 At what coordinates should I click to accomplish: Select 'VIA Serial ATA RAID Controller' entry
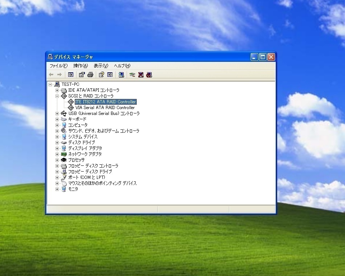click(x=105, y=108)
